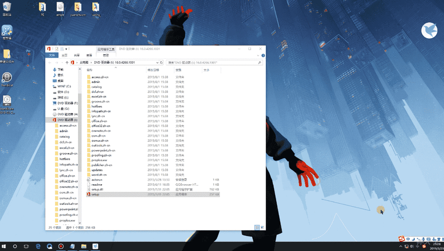Open the 主页 ribbon tab

coord(64,55)
